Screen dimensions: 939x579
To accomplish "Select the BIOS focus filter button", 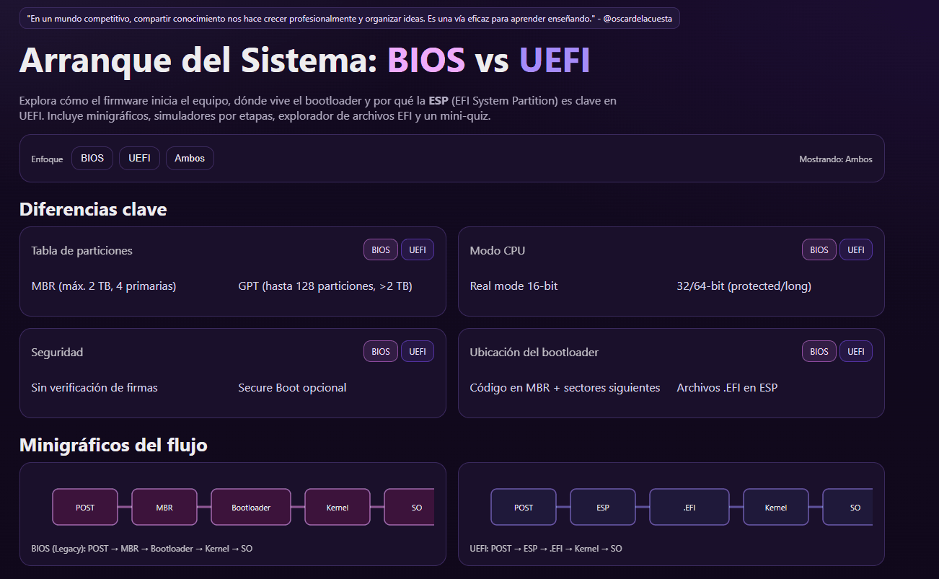I will coord(92,159).
